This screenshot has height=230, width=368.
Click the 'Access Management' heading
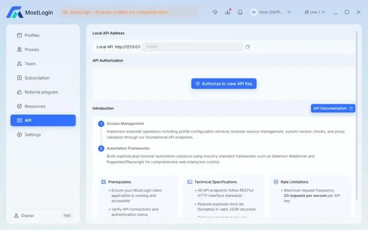coord(125,123)
